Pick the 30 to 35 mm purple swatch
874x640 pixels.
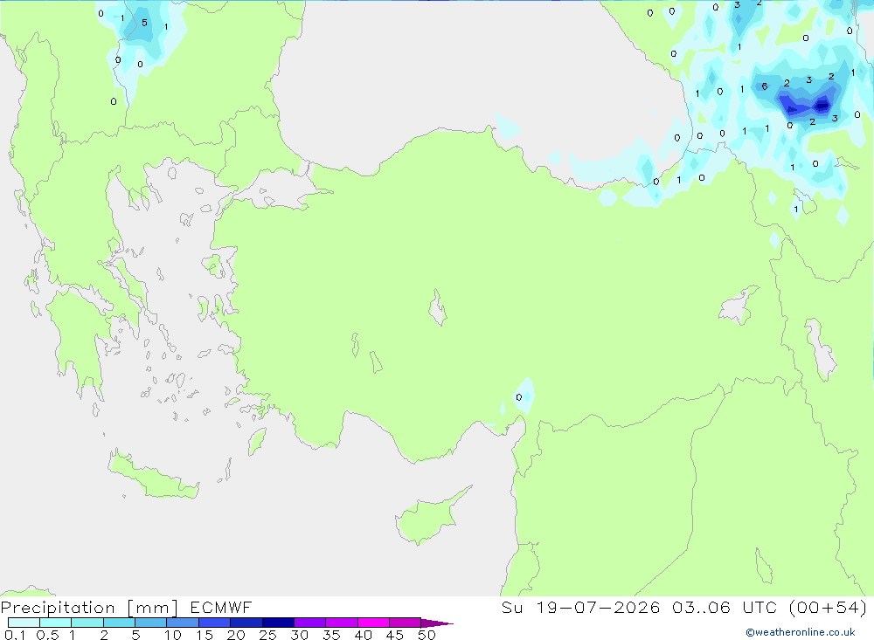(x=310, y=623)
